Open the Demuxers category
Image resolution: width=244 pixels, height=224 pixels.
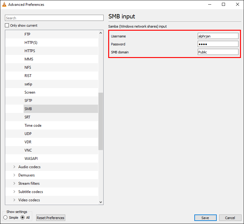click(x=26, y=175)
